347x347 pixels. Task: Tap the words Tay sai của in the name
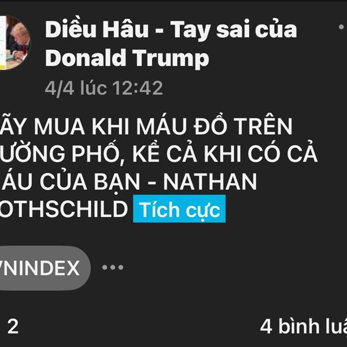click(234, 29)
